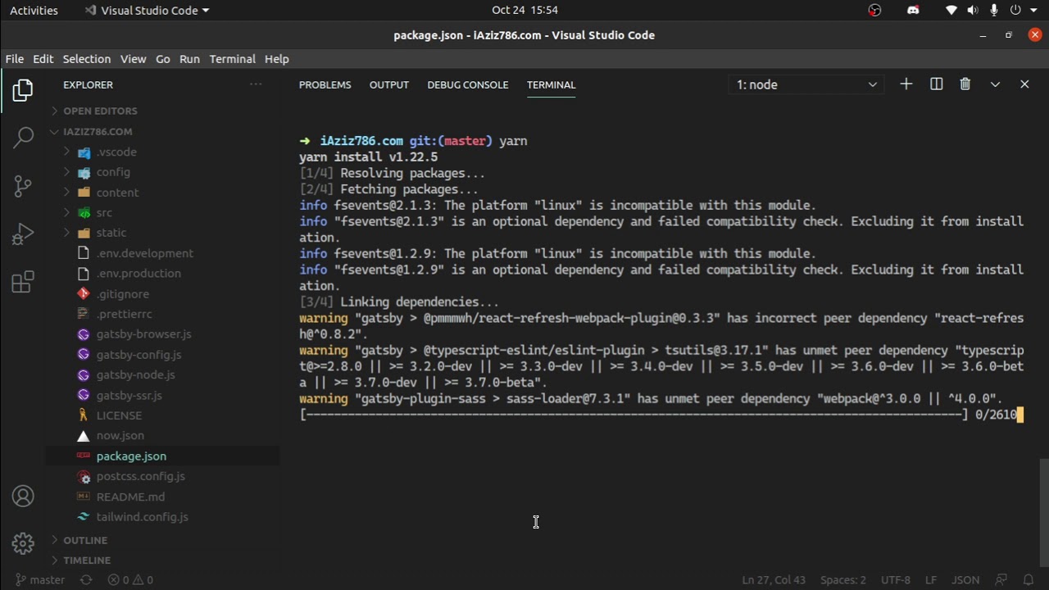Open the Extensions view
Viewport: 1049px width, 590px height.
pyautogui.click(x=23, y=283)
